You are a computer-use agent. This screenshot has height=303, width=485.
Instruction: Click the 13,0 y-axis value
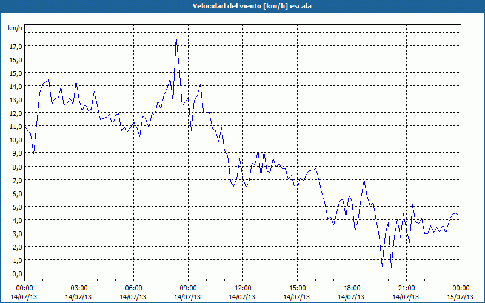click(16, 100)
